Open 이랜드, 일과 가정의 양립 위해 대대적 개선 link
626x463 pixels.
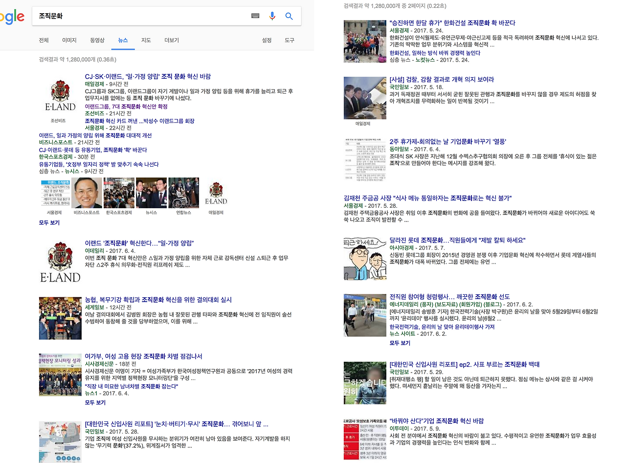(x=95, y=135)
